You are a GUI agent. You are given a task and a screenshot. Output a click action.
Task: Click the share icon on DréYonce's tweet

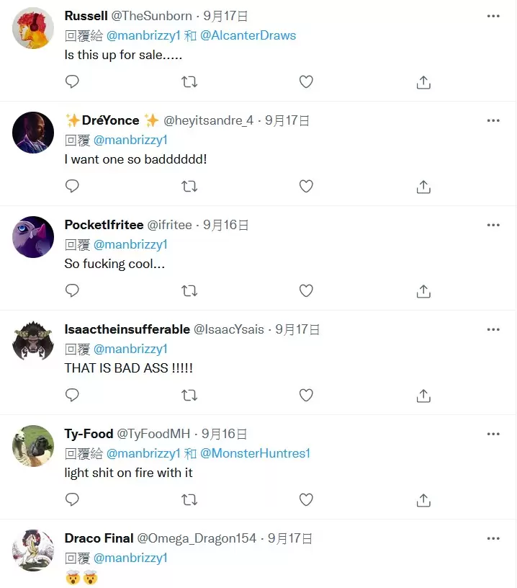click(423, 186)
